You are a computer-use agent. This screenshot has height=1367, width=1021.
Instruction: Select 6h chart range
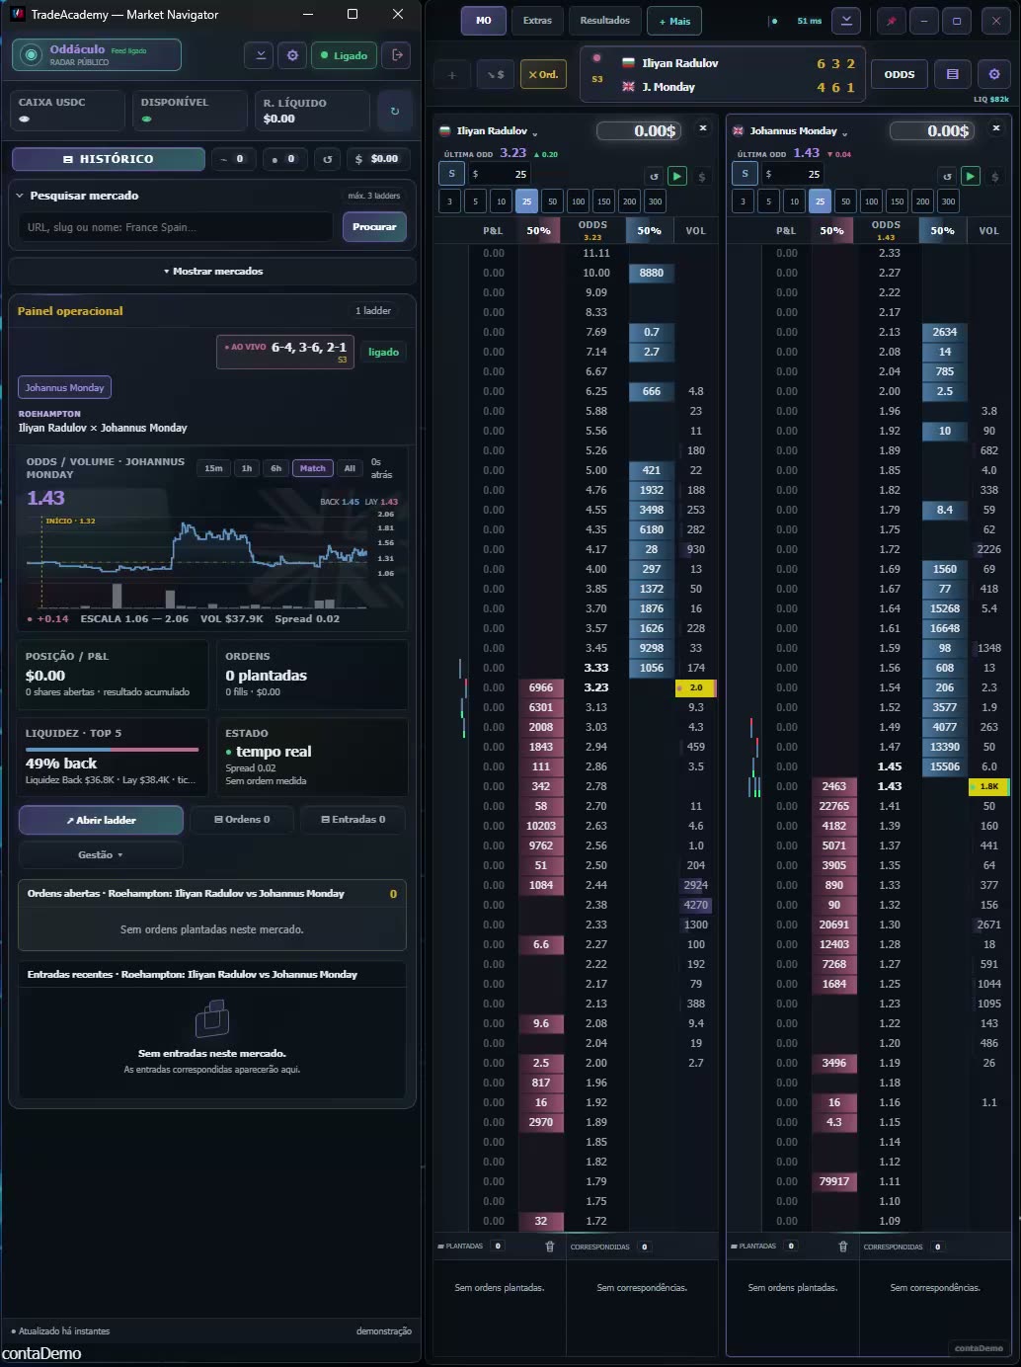click(275, 468)
